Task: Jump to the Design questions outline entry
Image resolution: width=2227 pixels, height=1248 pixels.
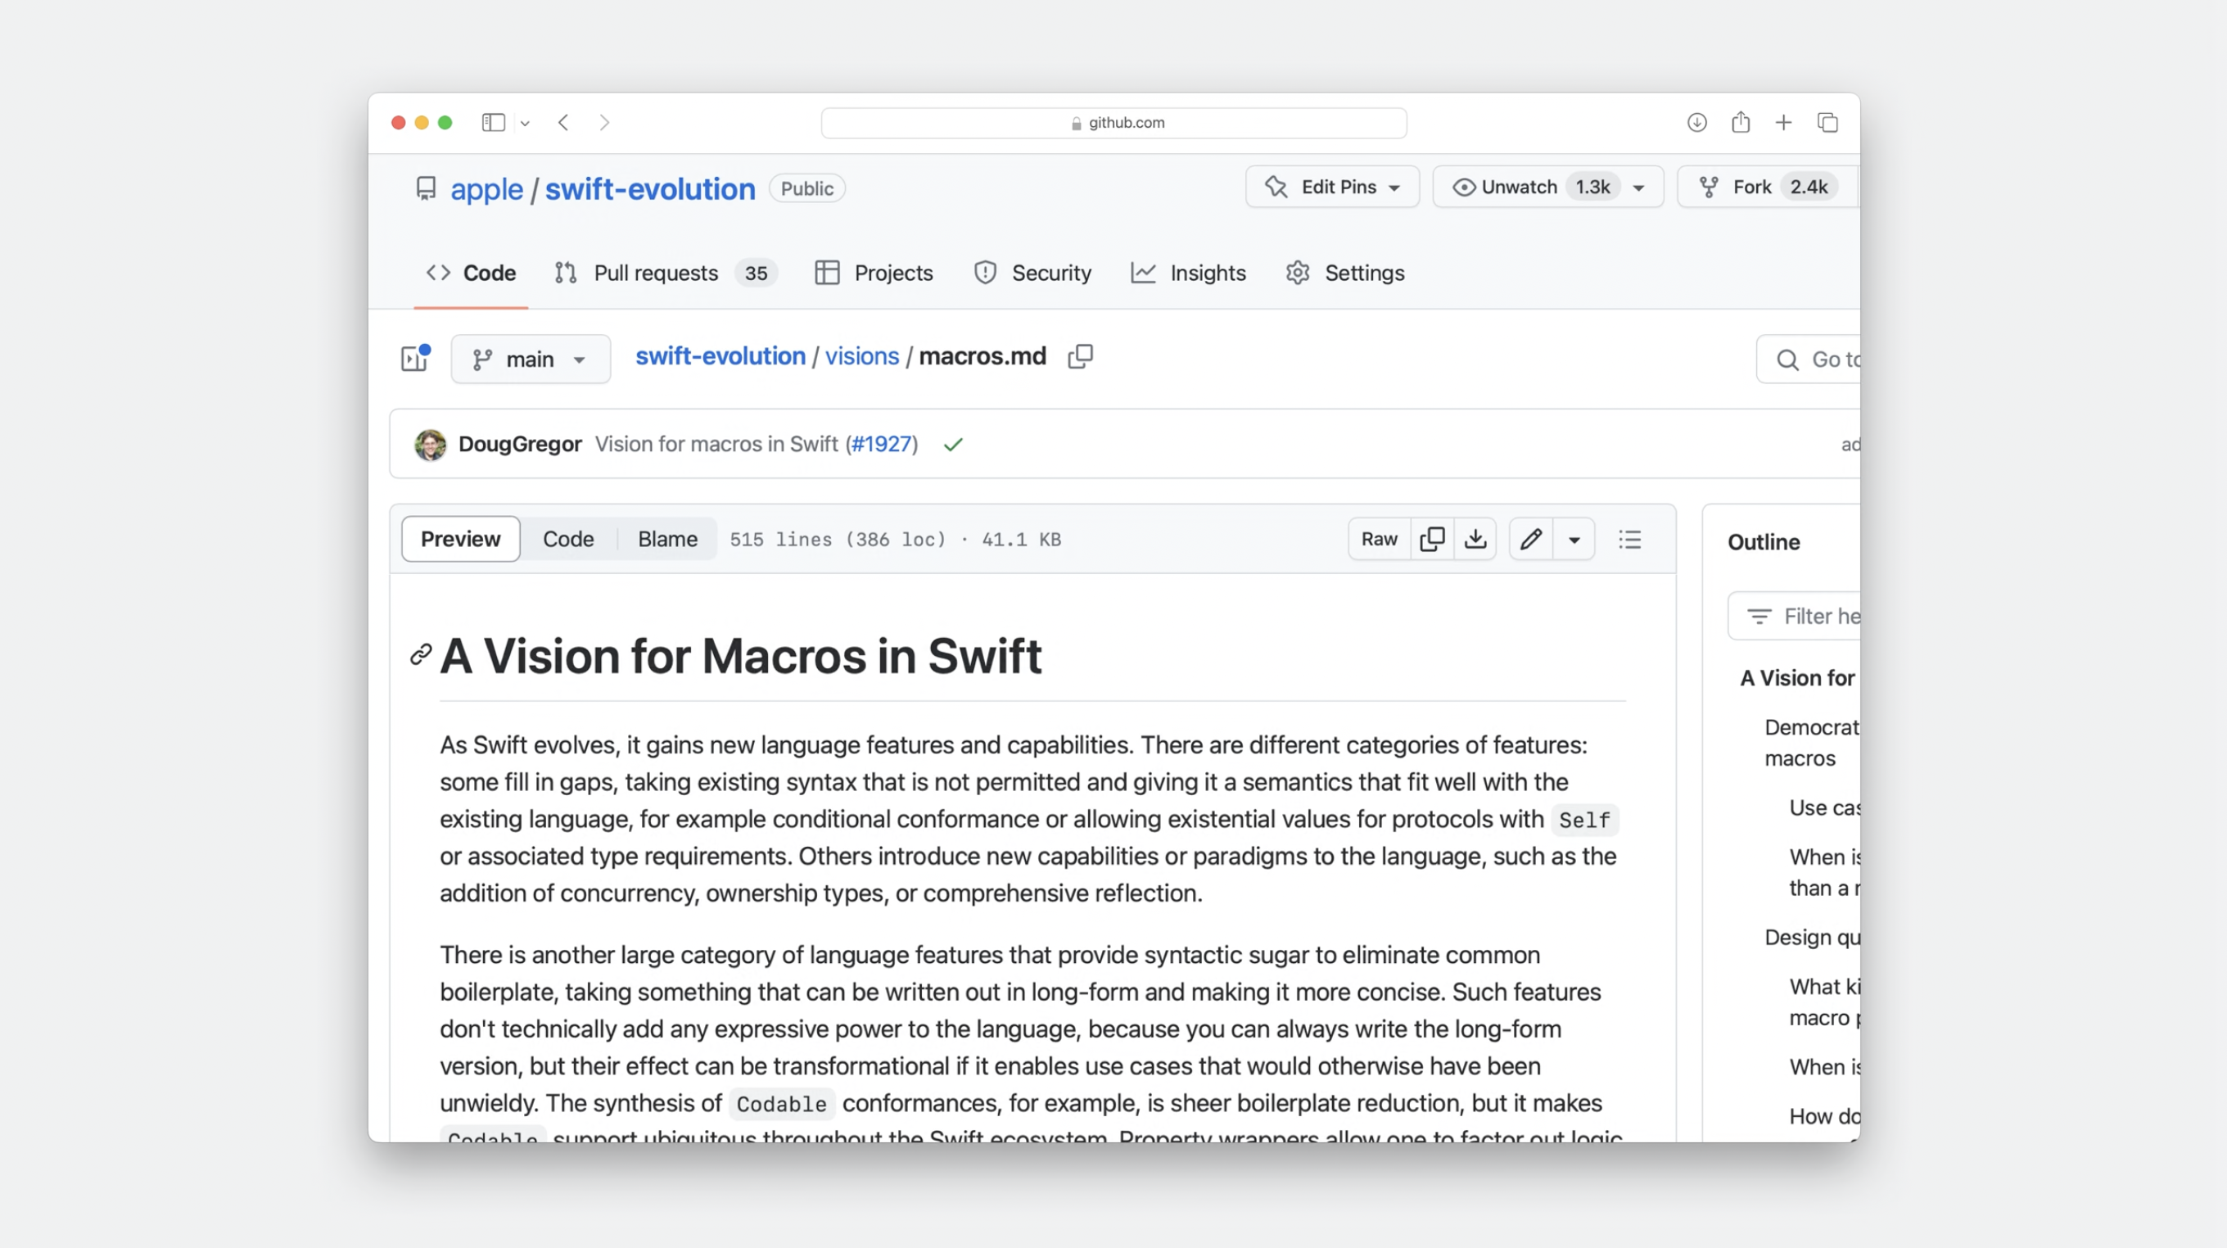Action: 1812,937
